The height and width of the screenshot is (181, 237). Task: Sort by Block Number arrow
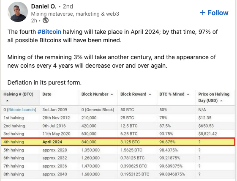coord(112,94)
